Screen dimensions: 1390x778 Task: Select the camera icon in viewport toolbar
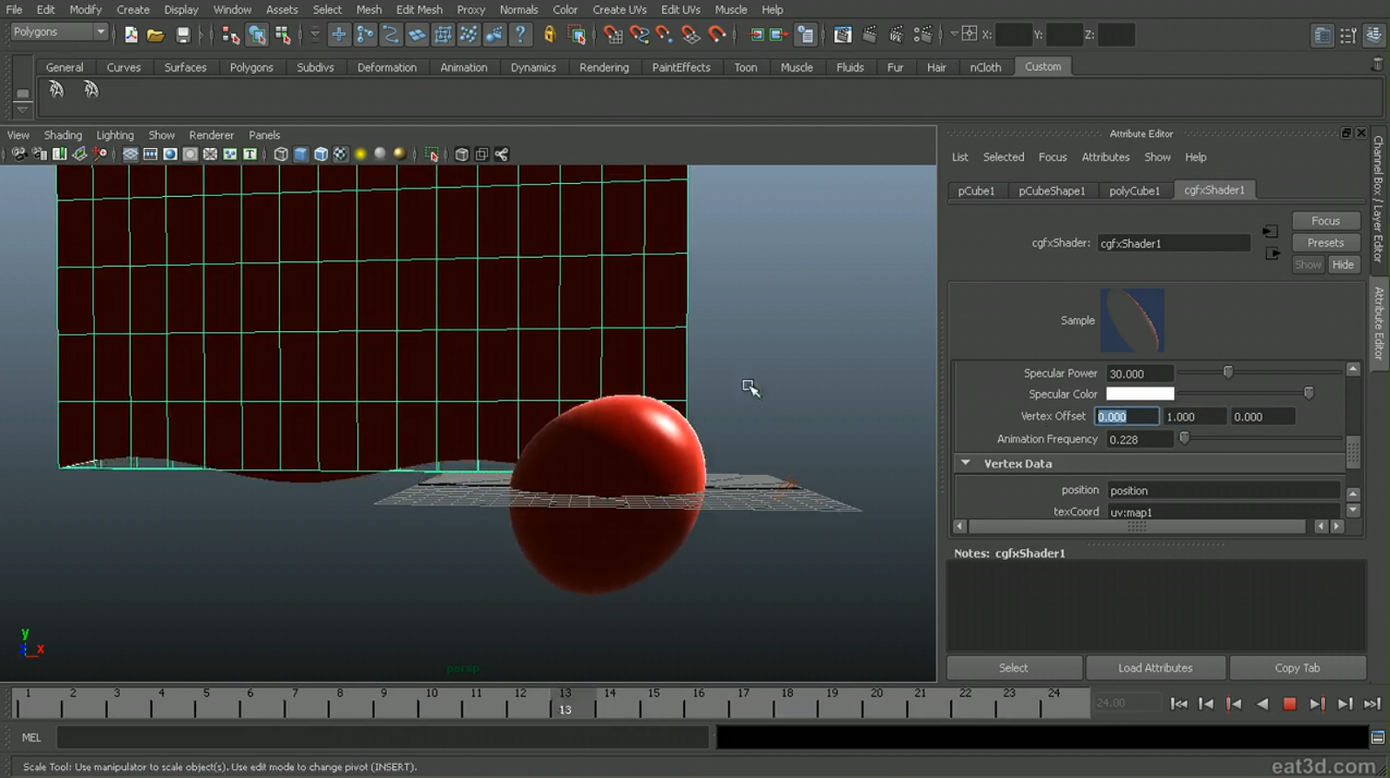[17, 154]
